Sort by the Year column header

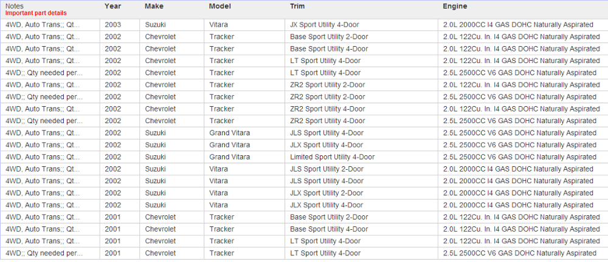tap(112, 6)
